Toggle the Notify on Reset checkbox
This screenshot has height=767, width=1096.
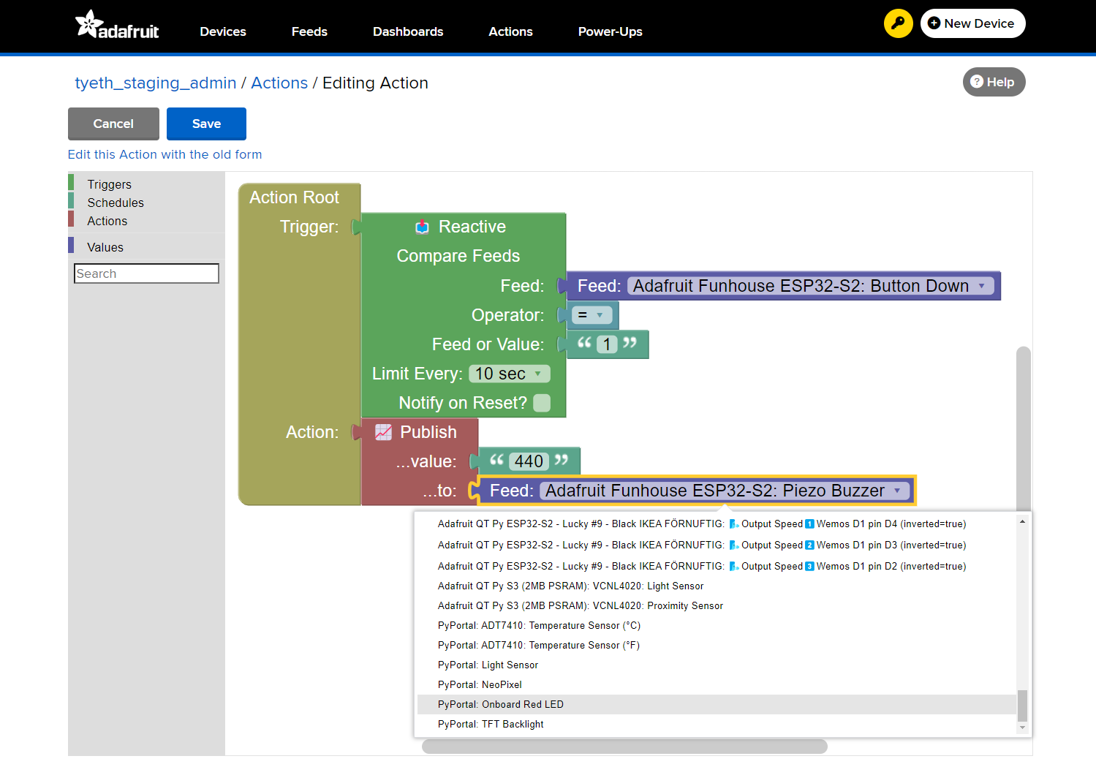click(x=542, y=403)
